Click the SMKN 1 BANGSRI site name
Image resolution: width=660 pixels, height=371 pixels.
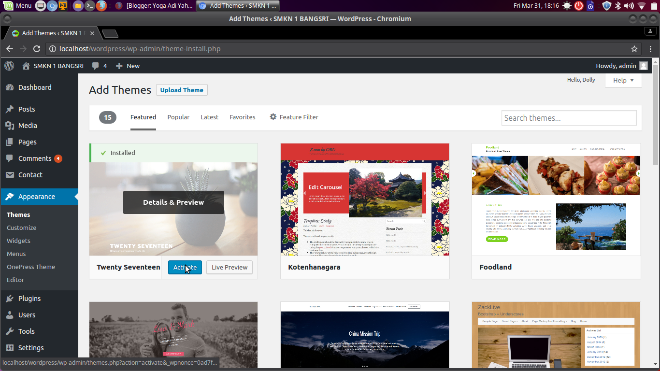tap(58, 66)
